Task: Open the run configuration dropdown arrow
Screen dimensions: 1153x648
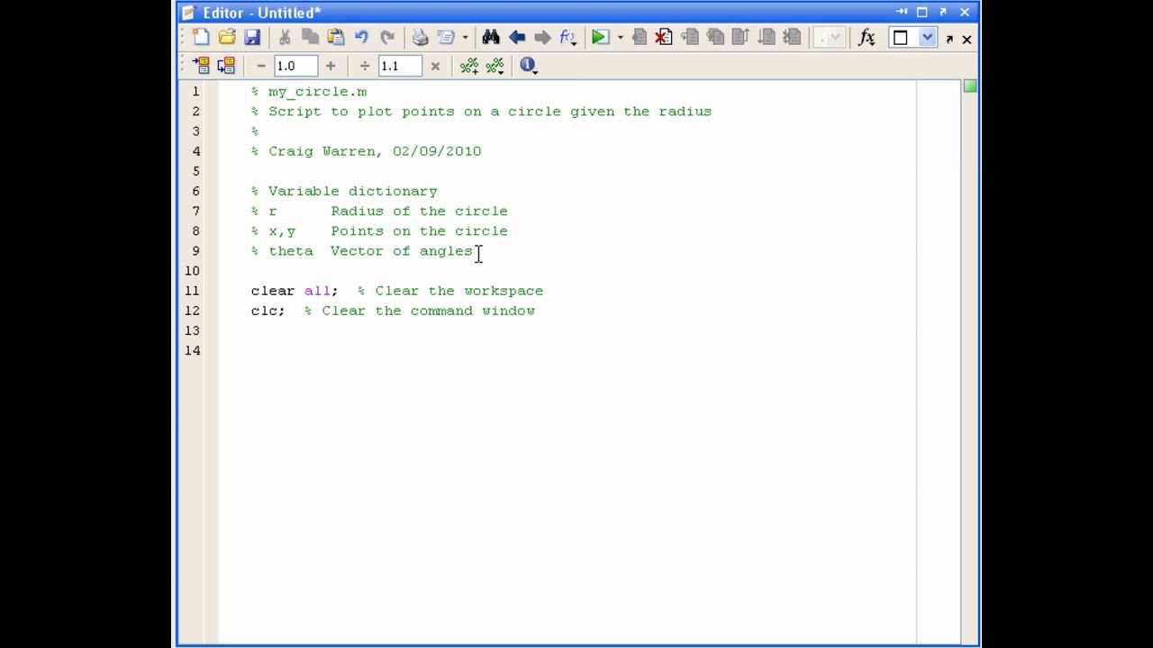Action: [x=620, y=37]
